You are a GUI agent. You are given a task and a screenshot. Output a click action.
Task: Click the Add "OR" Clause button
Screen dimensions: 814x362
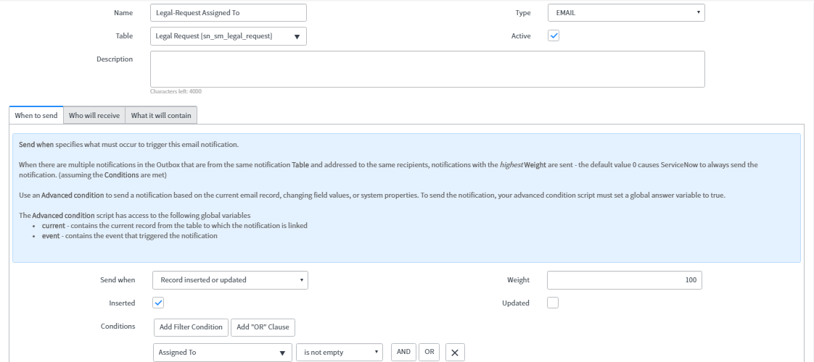(x=263, y=327)
